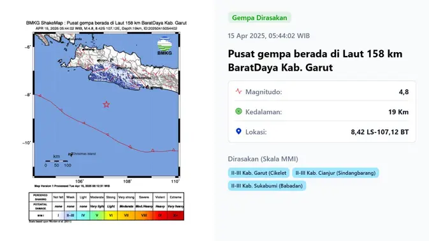The width and height of the screenshot is (429, 241).
Task: Click the MMI V green color cell
Action: pos(97,216)
